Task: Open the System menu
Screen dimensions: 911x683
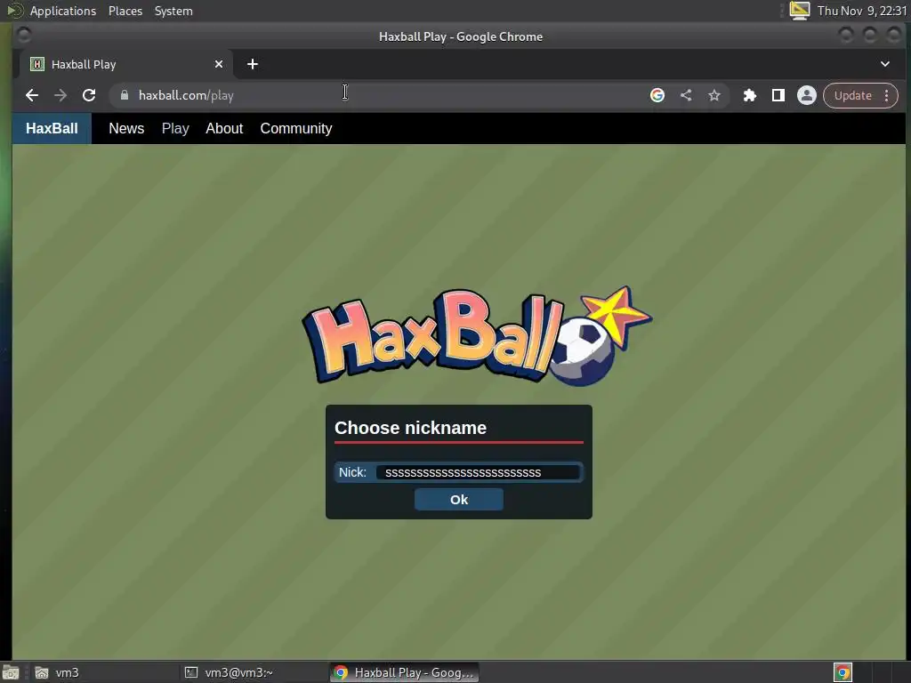Action: tap(173, 11)
